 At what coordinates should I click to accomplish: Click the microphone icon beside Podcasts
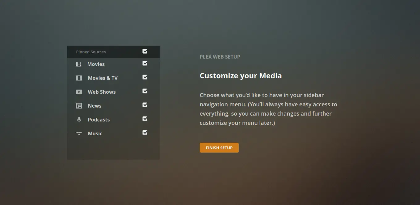(x=79, y=120)
